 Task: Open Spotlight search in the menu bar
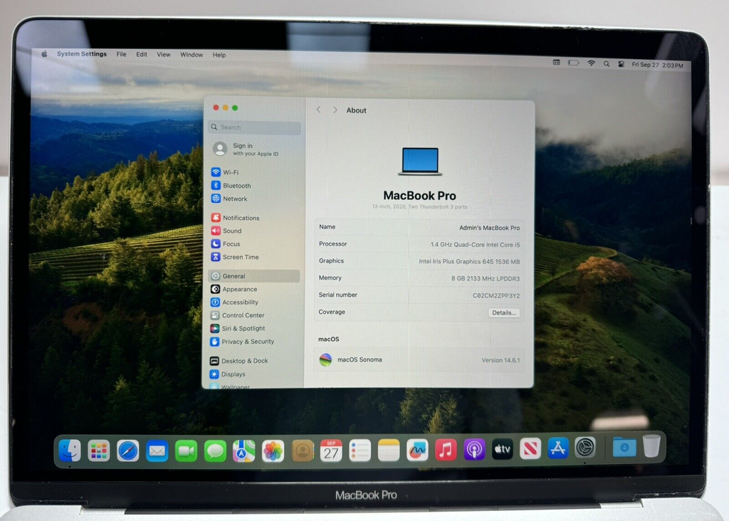point(607,64)
